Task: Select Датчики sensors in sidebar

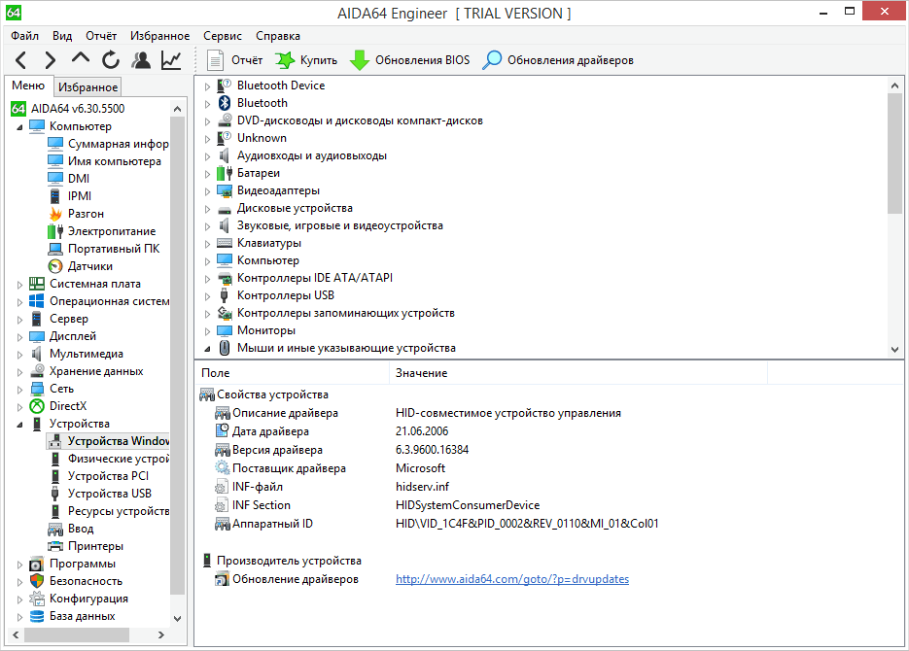Action: coord(89,266)
